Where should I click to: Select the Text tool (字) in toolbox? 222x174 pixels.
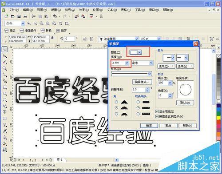(5, 112)
